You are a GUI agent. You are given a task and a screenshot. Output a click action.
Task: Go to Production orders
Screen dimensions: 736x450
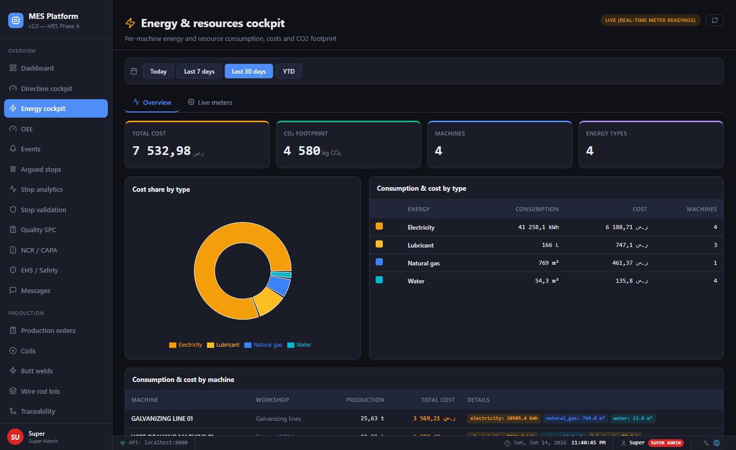click(56, 330)
